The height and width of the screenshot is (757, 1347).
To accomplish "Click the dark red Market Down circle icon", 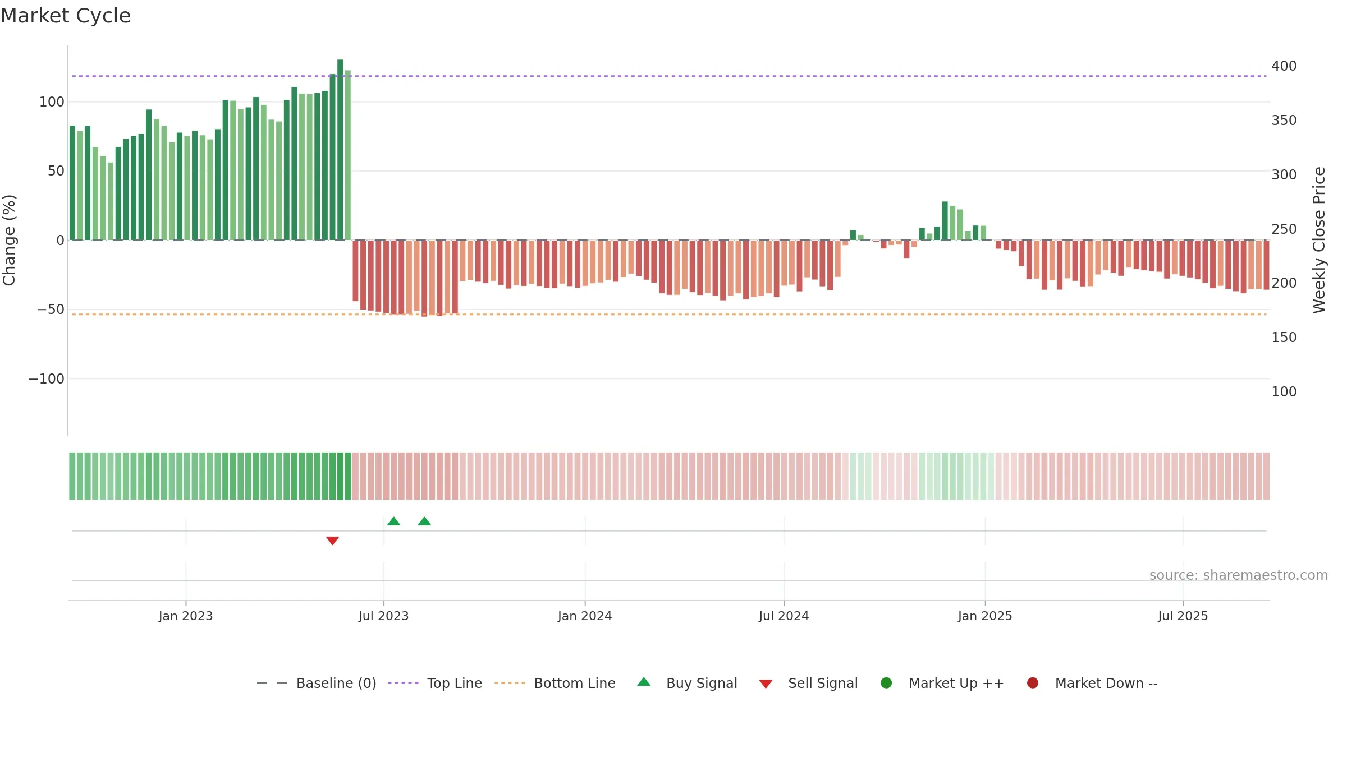I will coord(1032,683).
